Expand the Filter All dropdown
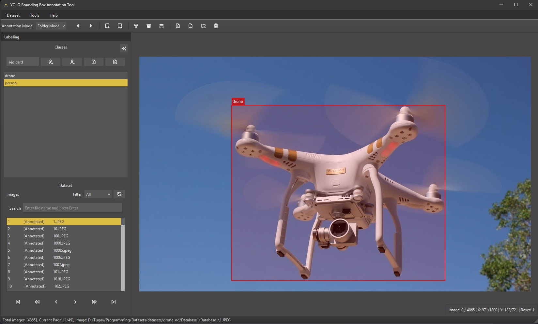This screenshot has width=538, height=324. click(98, 194)
